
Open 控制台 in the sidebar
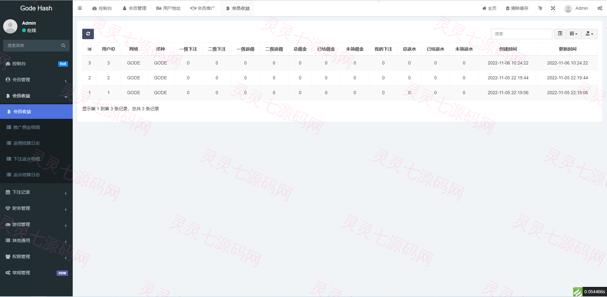point(36,64)
